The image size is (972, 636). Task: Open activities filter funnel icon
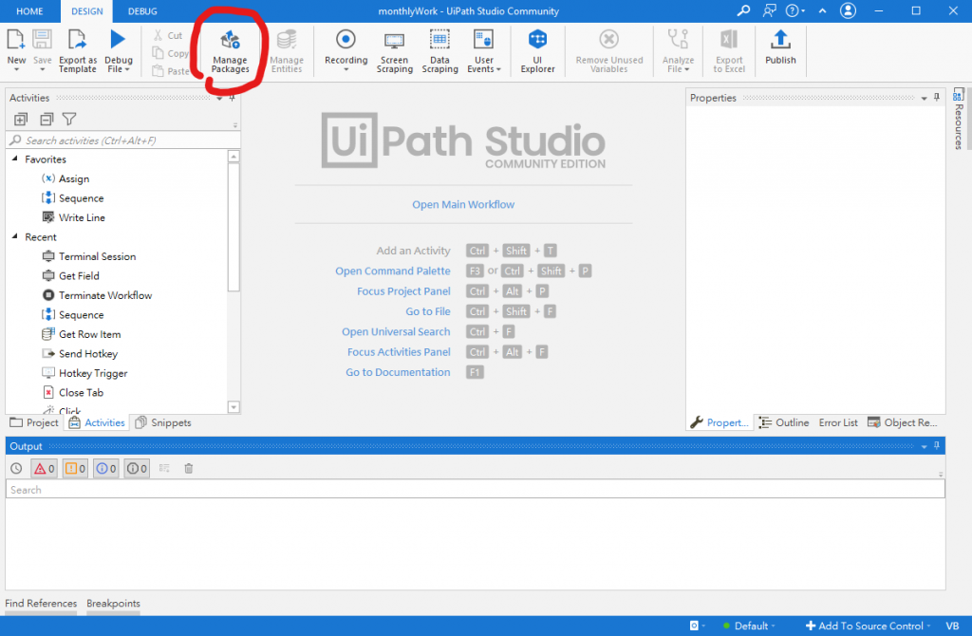[x=69, y=119]
